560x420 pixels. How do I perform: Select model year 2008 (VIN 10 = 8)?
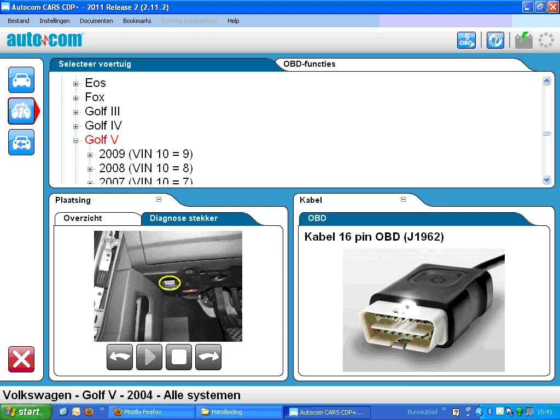145,168
